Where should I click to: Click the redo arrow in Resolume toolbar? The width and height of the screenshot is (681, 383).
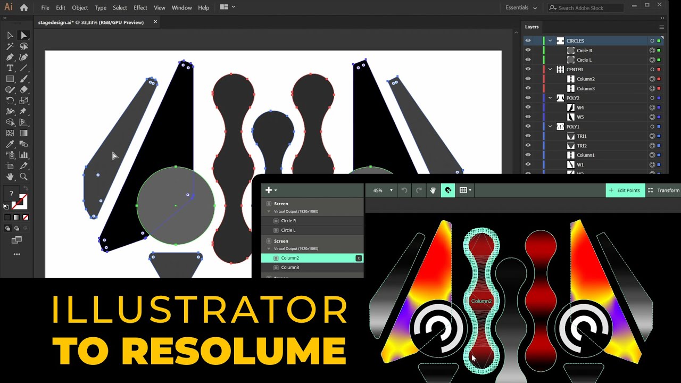pyautogui.click(x=419, y=190)
